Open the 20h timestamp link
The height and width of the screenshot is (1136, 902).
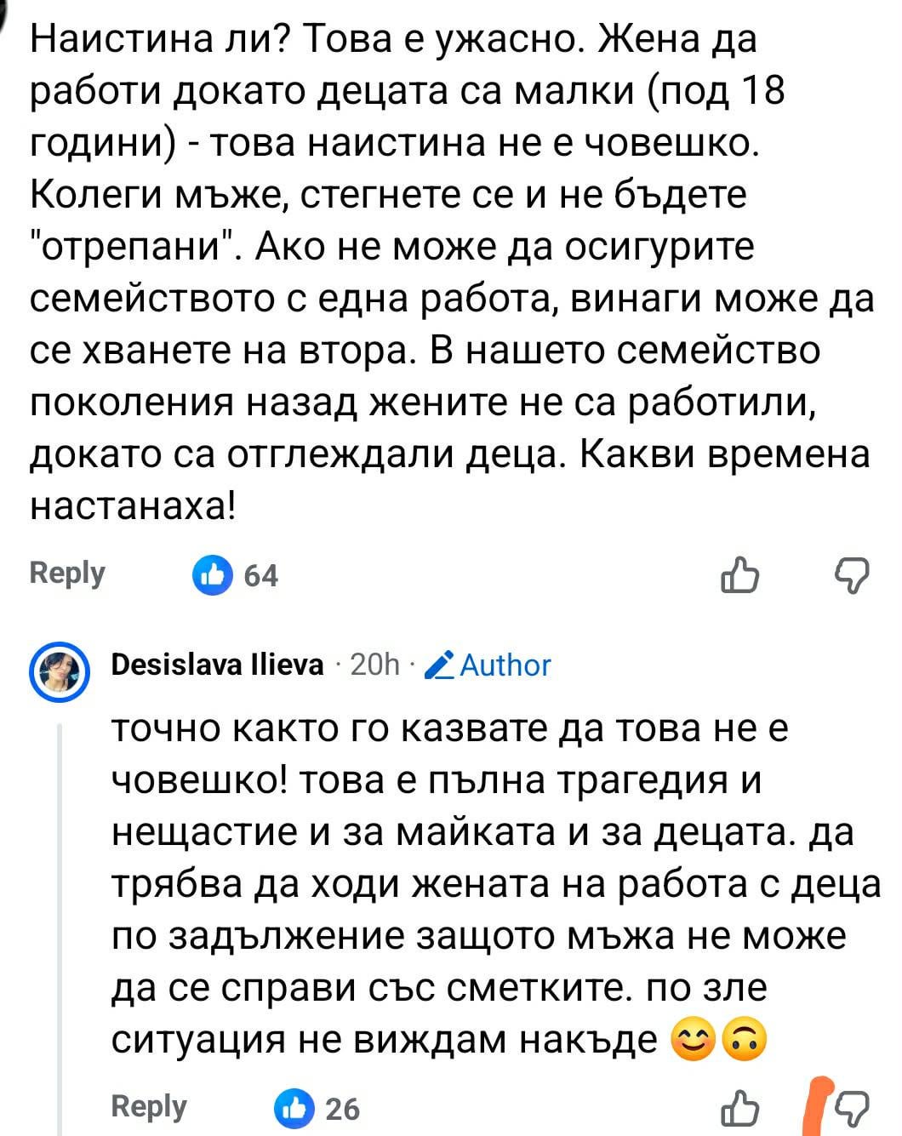pos(374,665)
